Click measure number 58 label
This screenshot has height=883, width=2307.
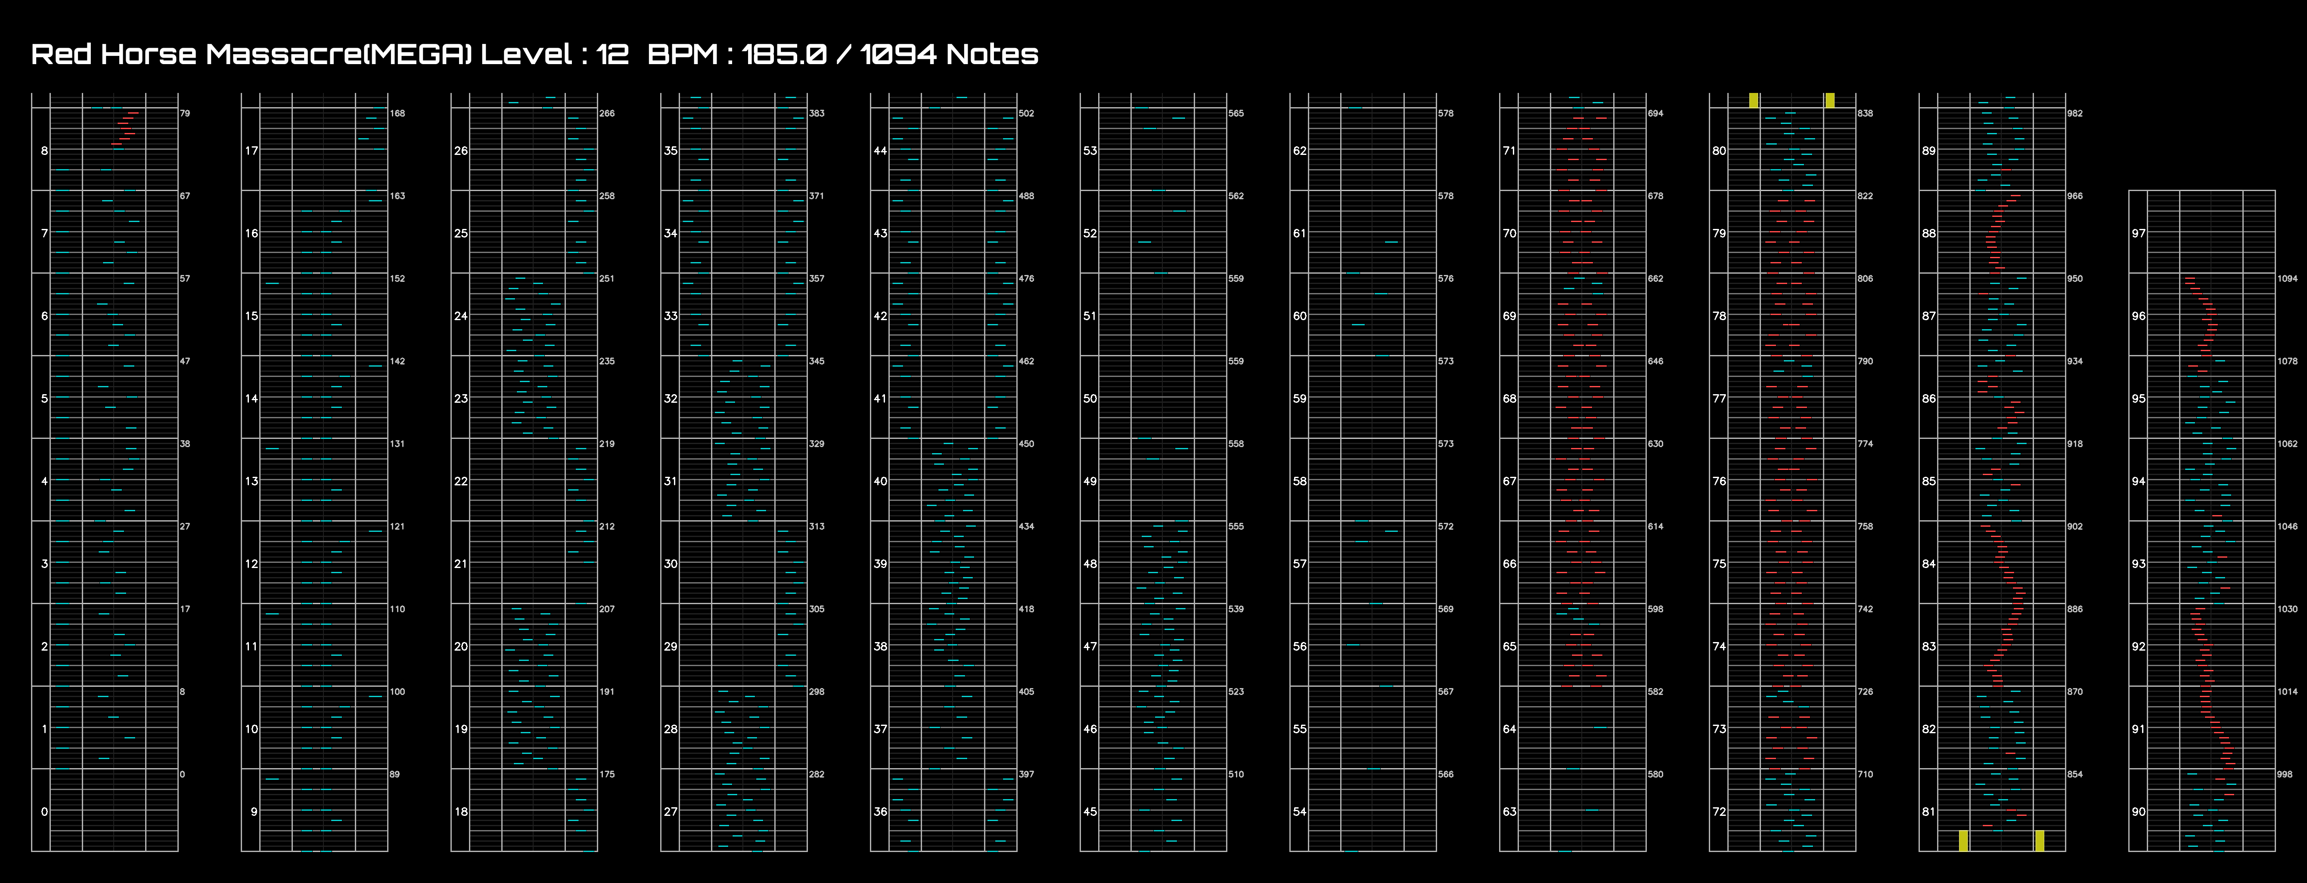pyautogui.click(x=1299, y=482)
